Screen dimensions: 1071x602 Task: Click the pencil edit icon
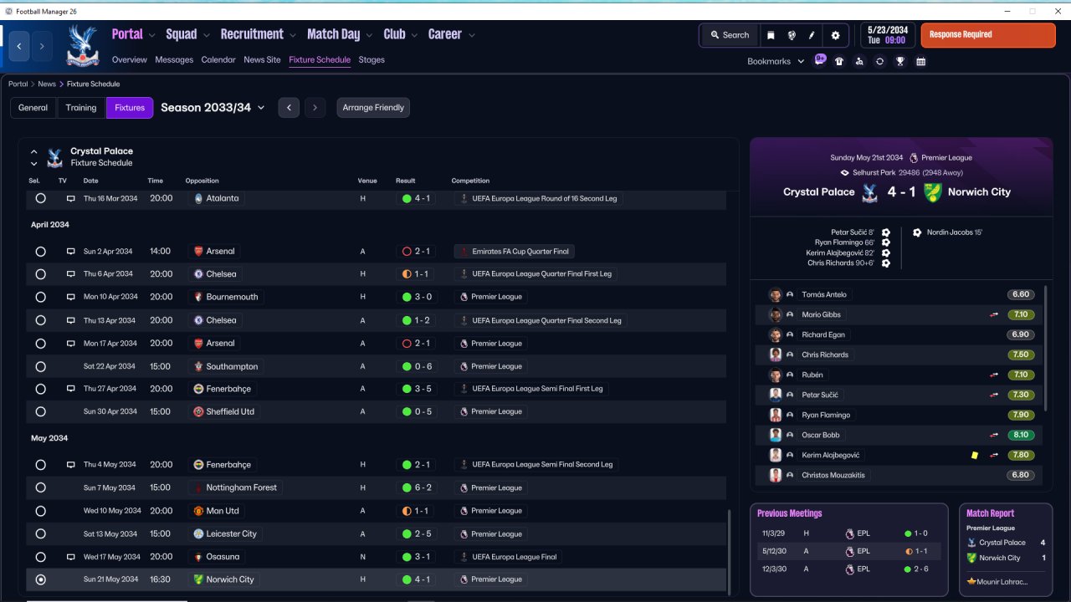(x=812, y=35)
